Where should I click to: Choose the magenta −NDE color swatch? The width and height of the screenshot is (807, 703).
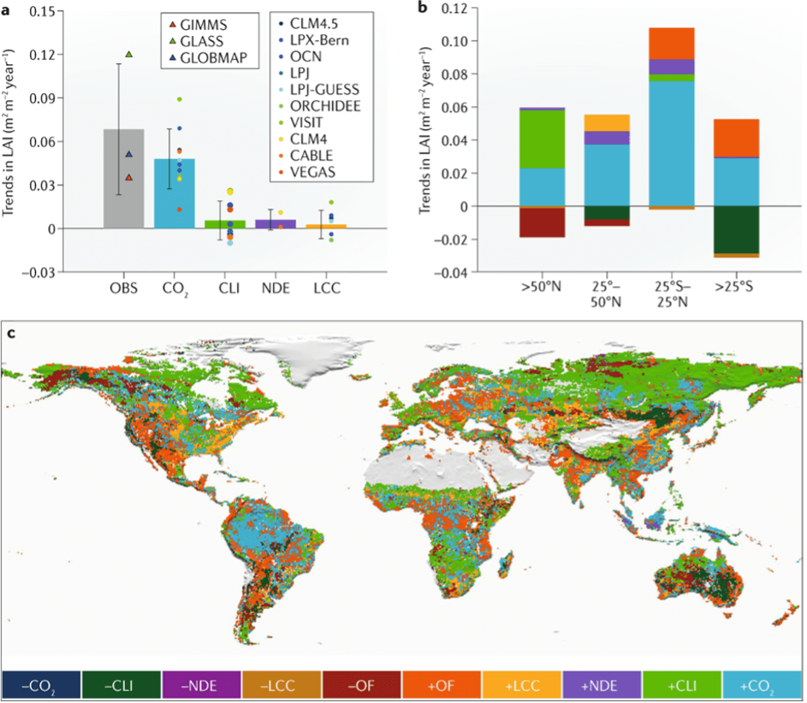pos(202,684)
